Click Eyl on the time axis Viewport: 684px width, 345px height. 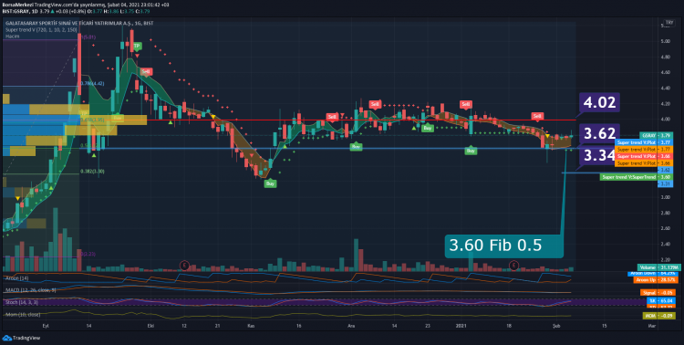point(45,326)
